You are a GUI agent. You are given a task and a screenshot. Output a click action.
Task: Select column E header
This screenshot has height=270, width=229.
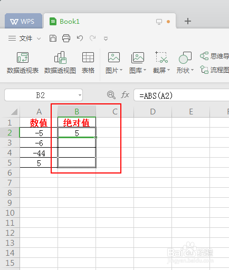(x=191, y=112)
